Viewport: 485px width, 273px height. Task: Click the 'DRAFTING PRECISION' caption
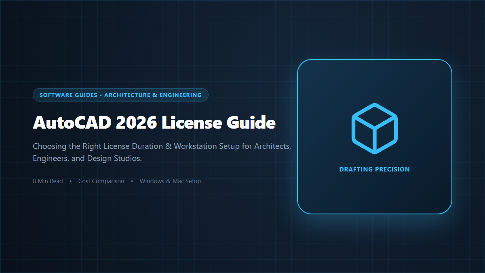tap(374, 169)
